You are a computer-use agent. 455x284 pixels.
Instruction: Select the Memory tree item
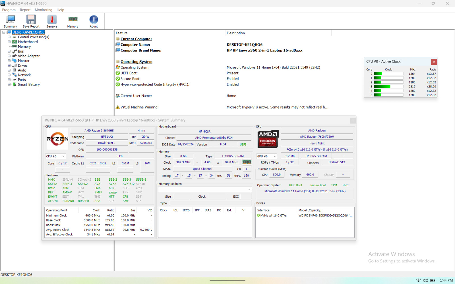coord(24,47)
